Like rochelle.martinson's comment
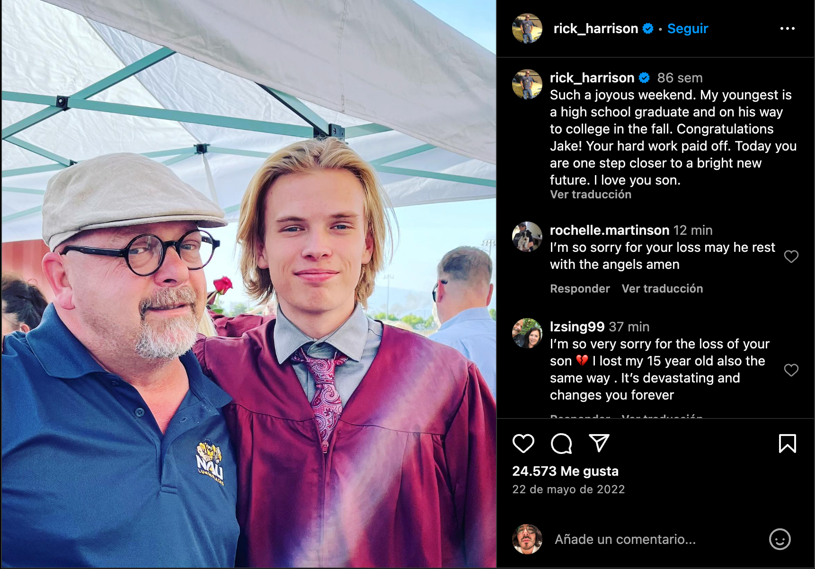This screenshot has width=815, height=569. pyautogui.click(x=791, y=257)
